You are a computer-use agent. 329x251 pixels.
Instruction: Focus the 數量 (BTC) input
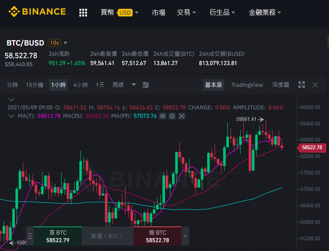(107, 236)
